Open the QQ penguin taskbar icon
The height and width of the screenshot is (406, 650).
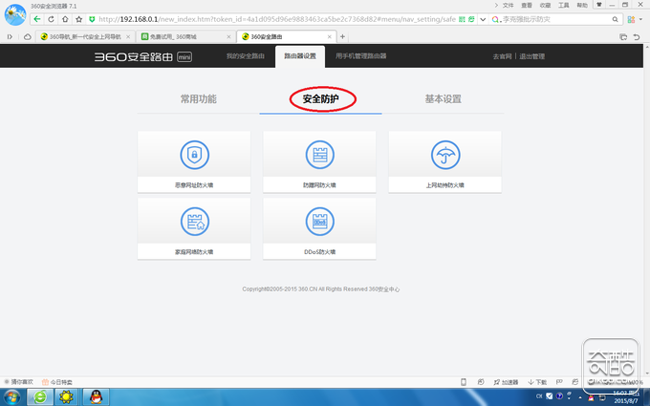[96, 396]
